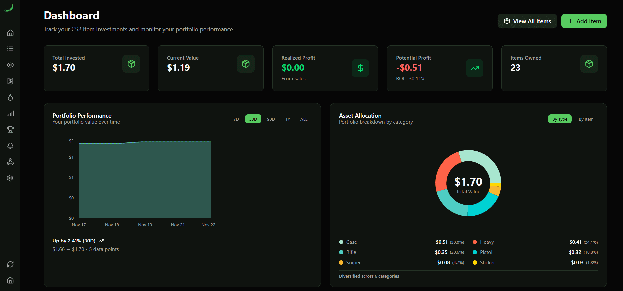Image resolution: width=623 pixels, height=291 pixels.
Task: Open the dollar receipt icon in sidebar
Action: click(10, 81)
